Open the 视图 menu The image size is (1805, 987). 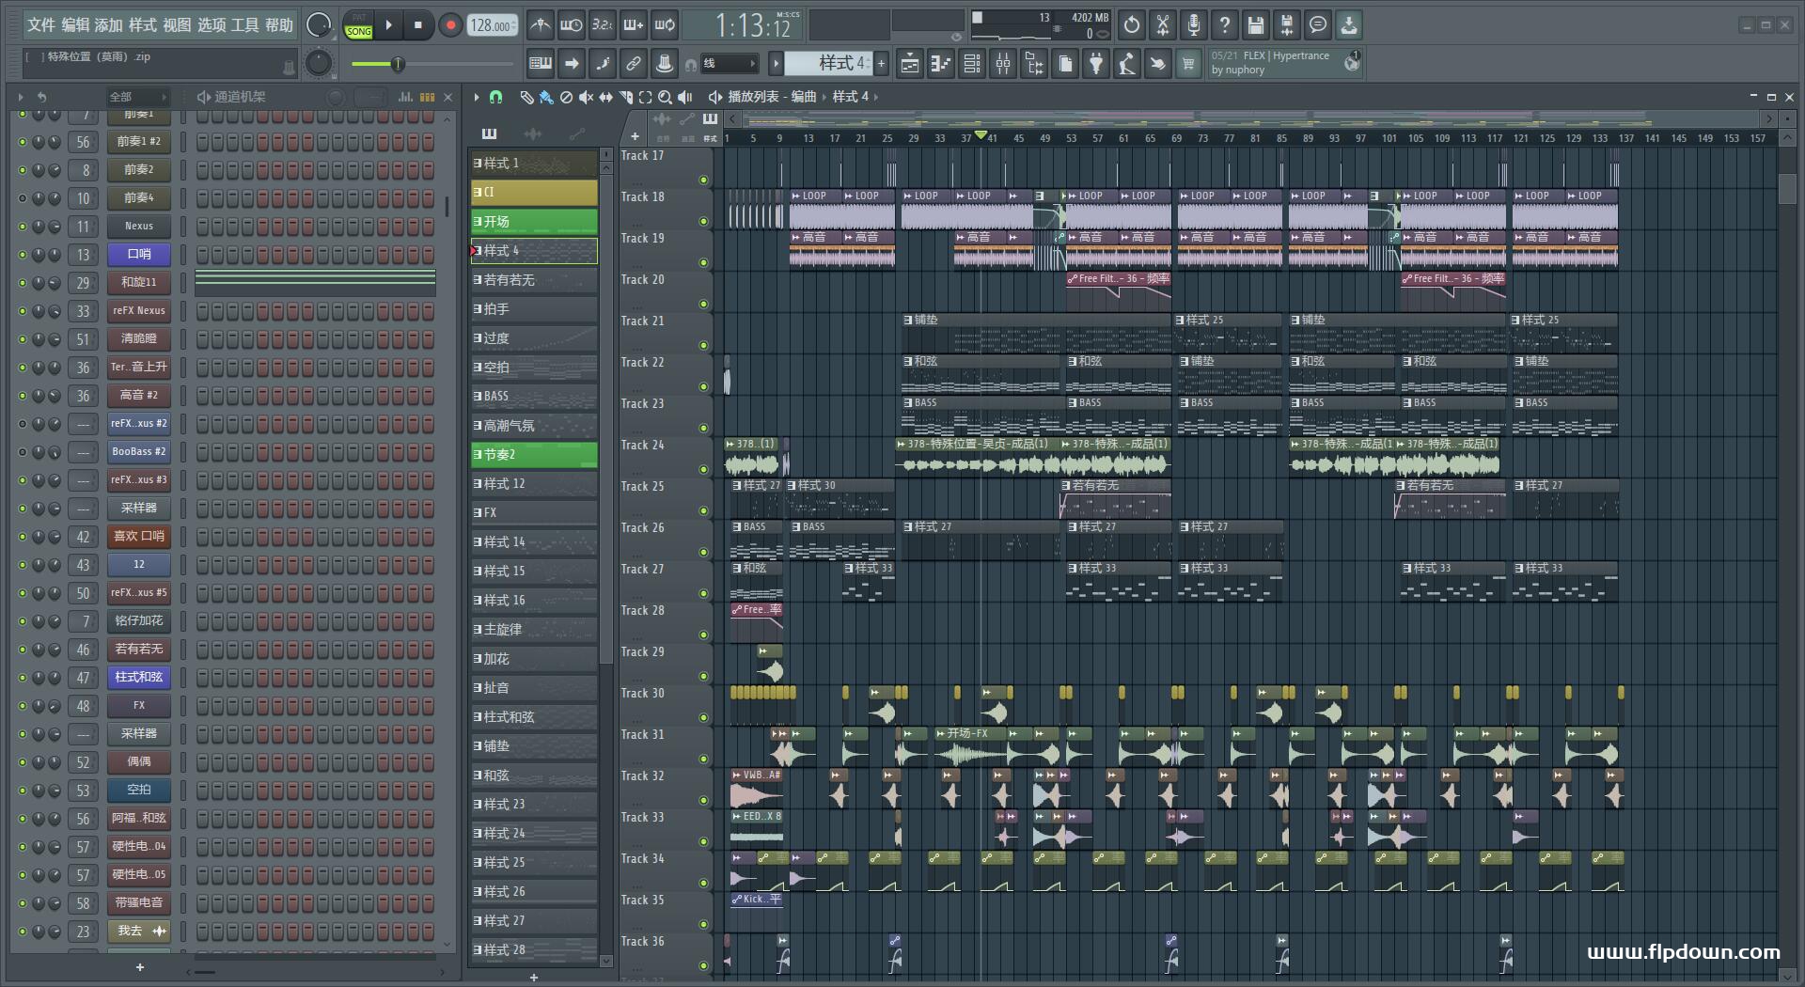pos(177,24)
